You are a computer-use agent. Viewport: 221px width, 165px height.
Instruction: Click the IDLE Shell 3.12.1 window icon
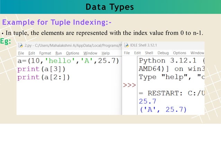point(126,45)
